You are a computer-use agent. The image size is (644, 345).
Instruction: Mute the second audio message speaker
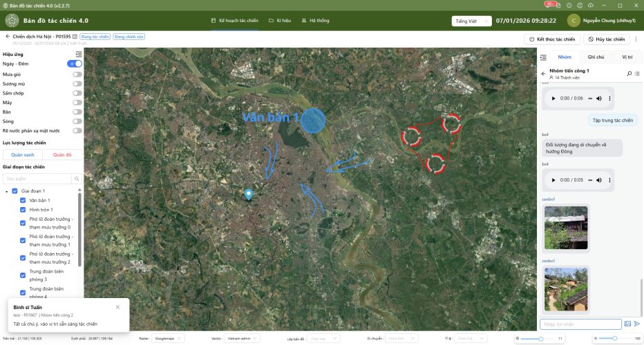[599, 179]
